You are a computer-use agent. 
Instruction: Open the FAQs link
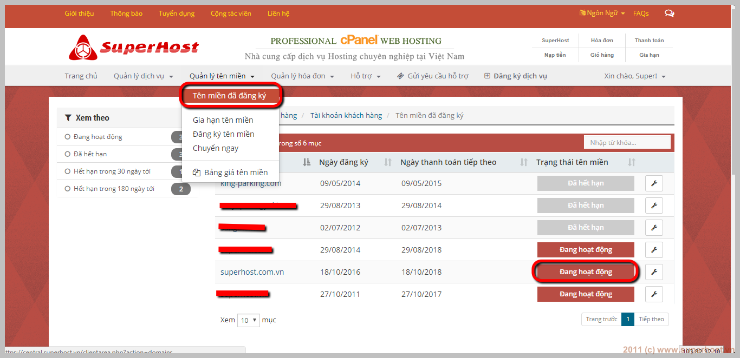(641, 14)
